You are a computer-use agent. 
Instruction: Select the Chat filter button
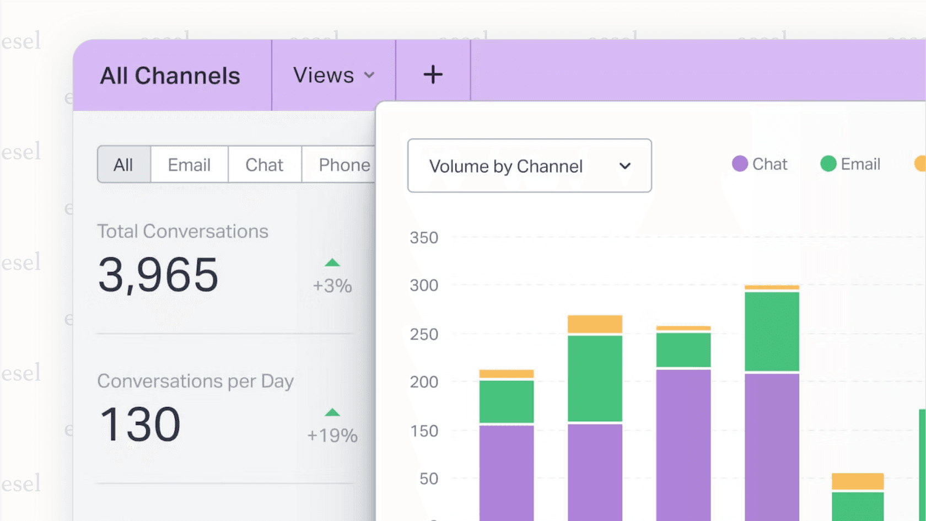point(265,164)
